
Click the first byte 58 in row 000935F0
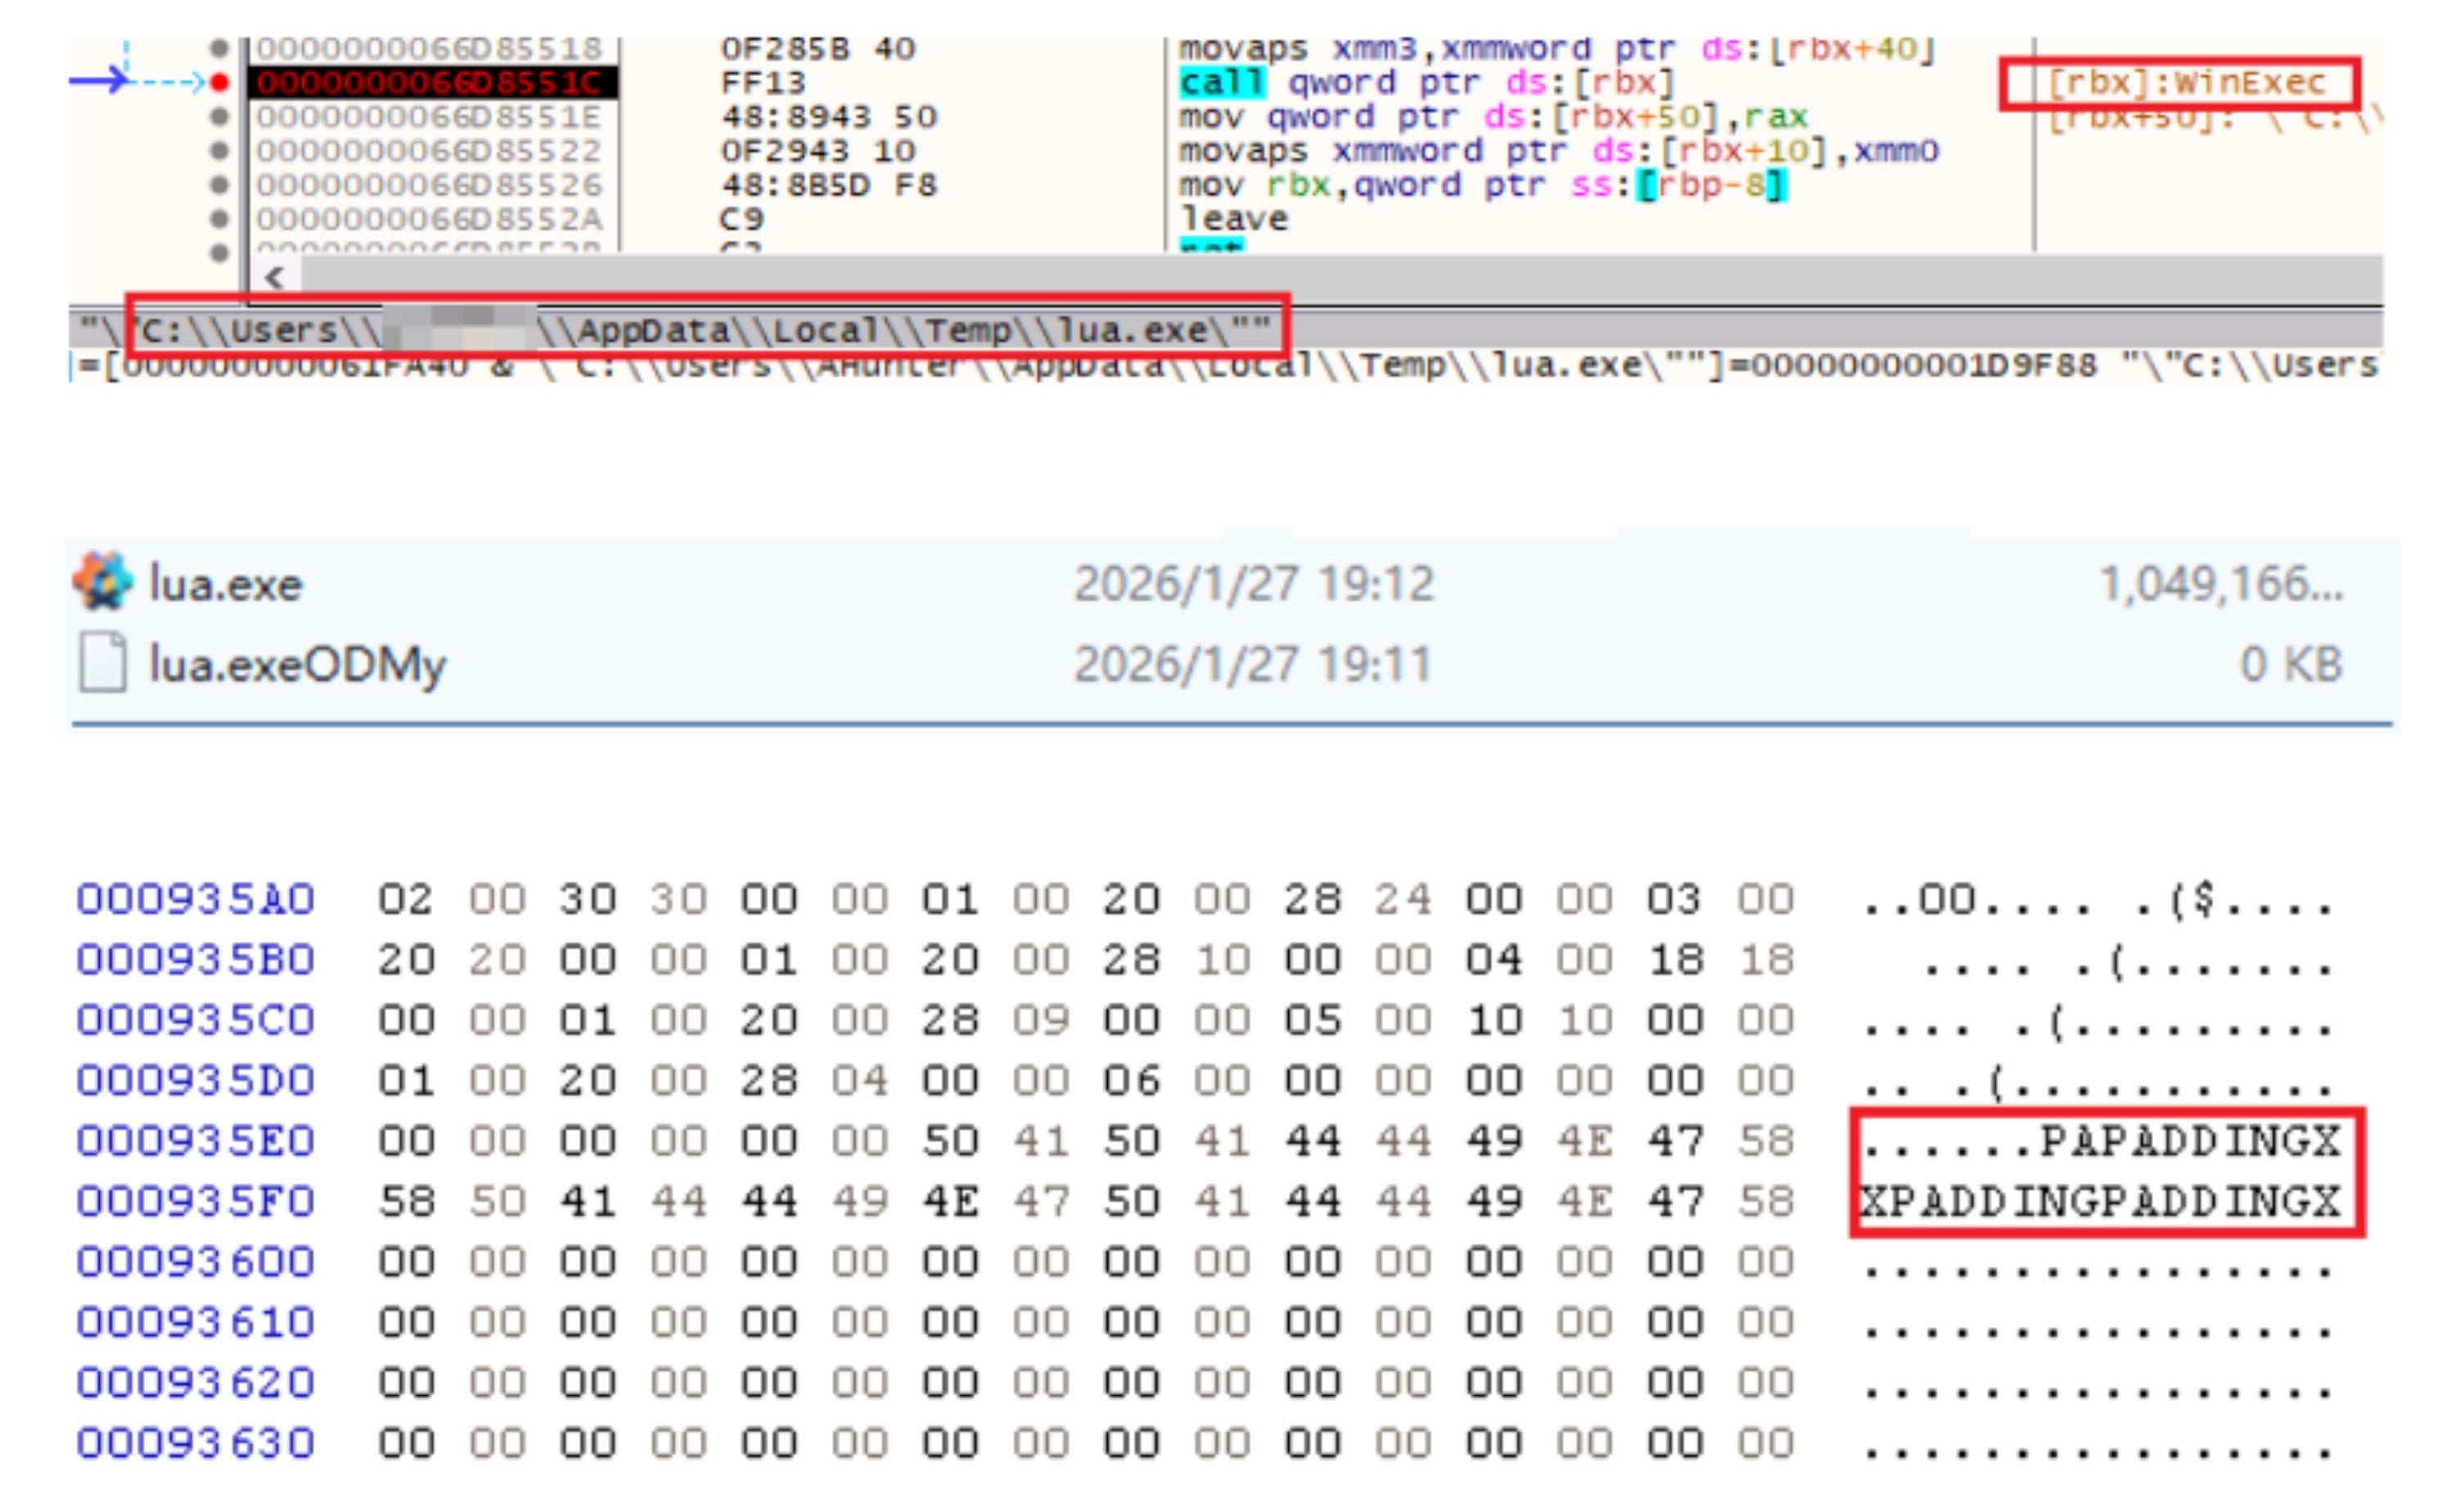pyautogui.click(x=405, y=1202)
